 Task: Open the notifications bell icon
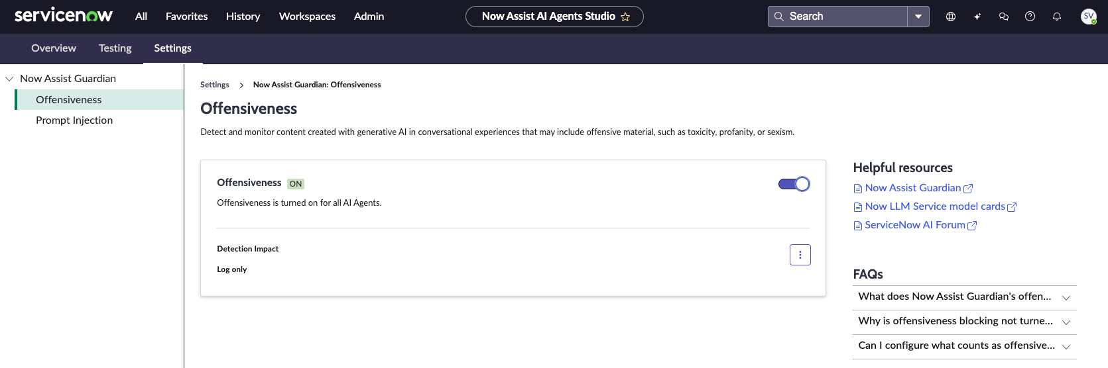(x=1057, y=17)
